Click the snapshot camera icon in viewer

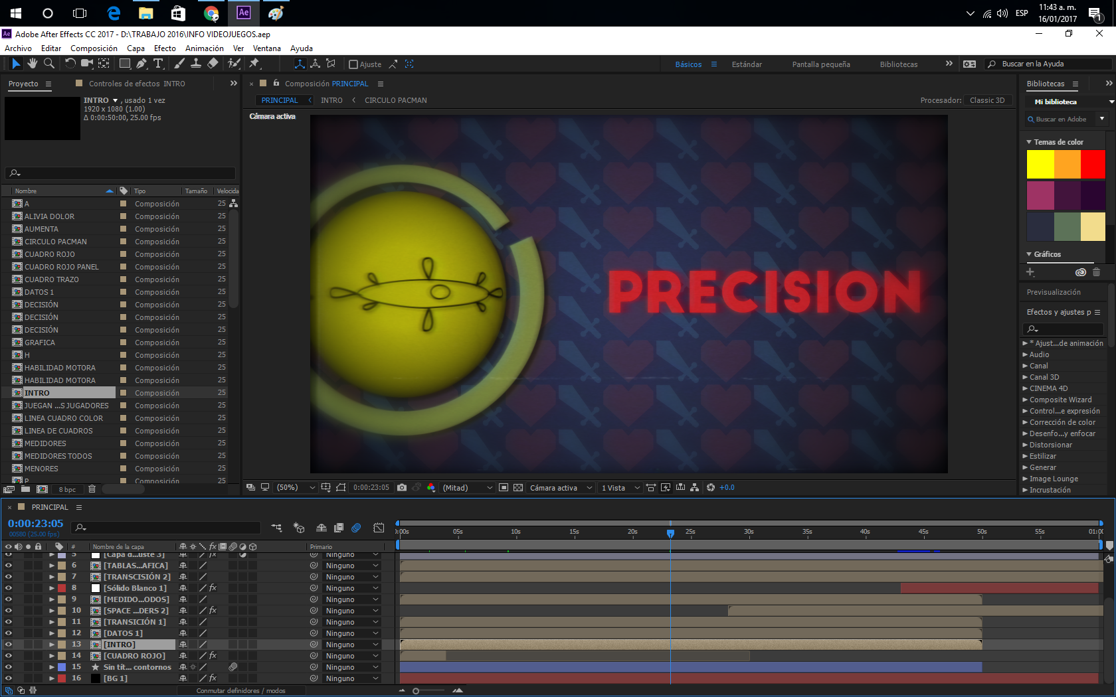[x=402, y=487]
